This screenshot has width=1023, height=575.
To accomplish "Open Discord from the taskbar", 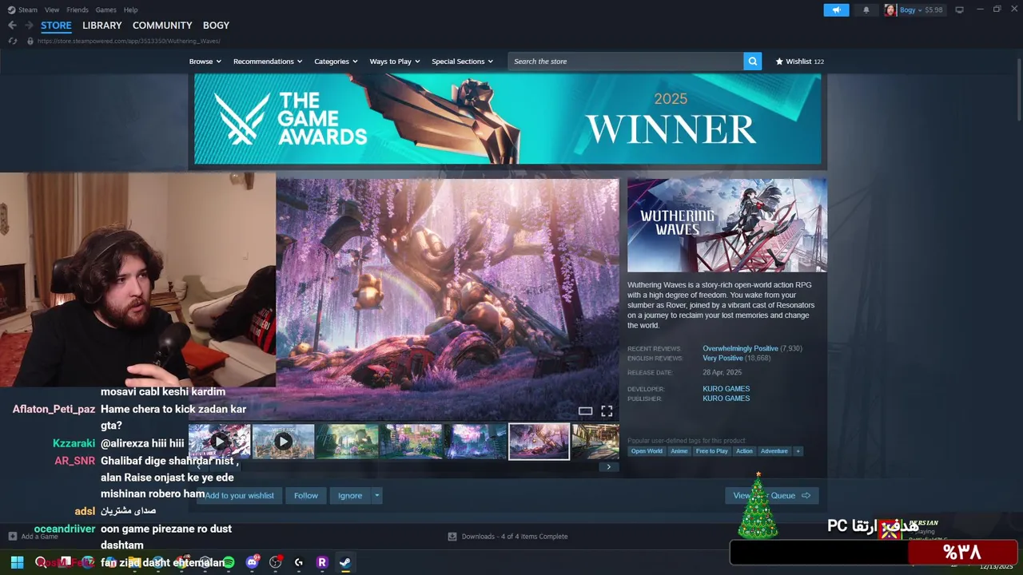I will (253, 562).
